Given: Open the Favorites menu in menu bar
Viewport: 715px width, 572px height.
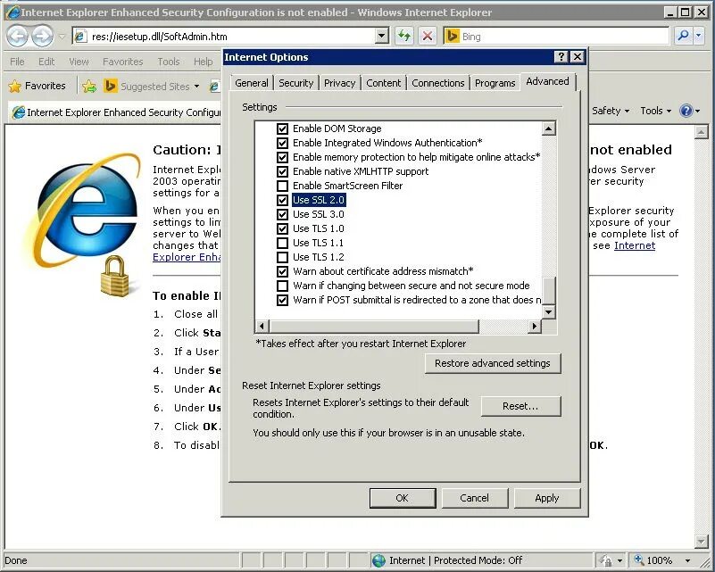Looking at the screenshot, I should [122, 61].
